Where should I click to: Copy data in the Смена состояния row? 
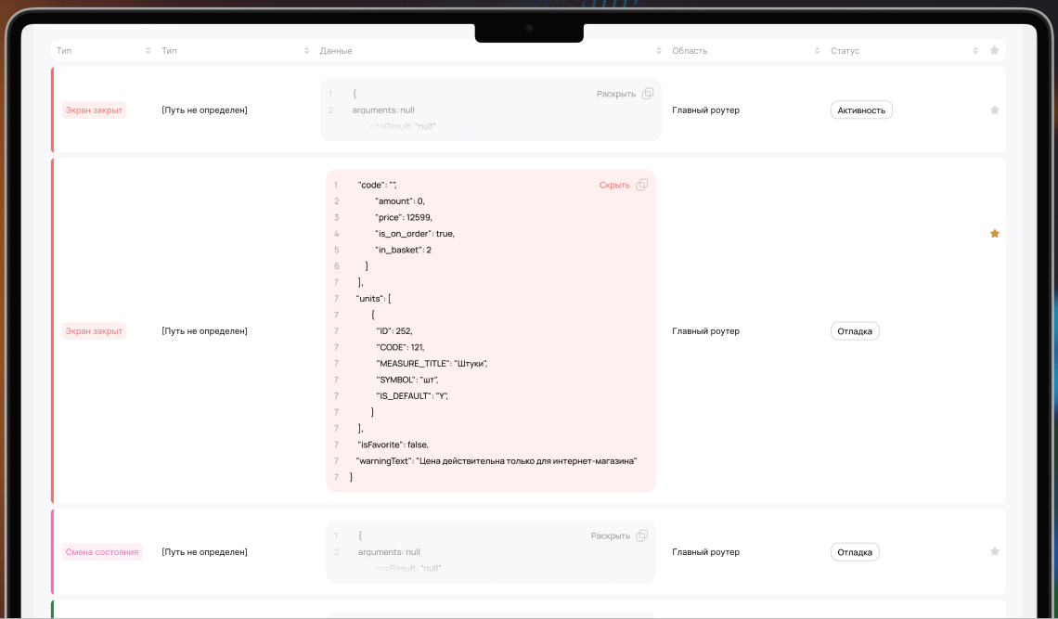click(641, 535)
